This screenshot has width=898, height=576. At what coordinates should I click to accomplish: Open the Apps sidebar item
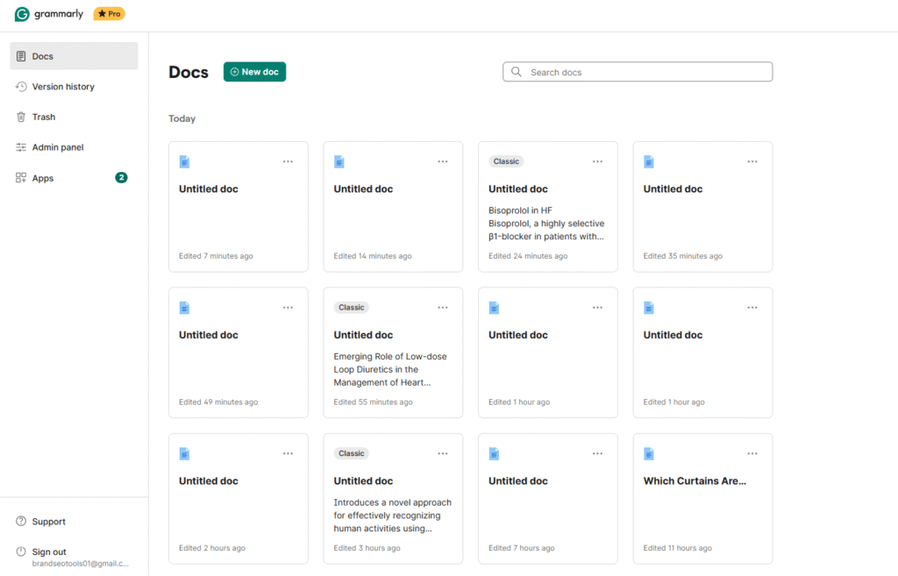tap(43, 178)
